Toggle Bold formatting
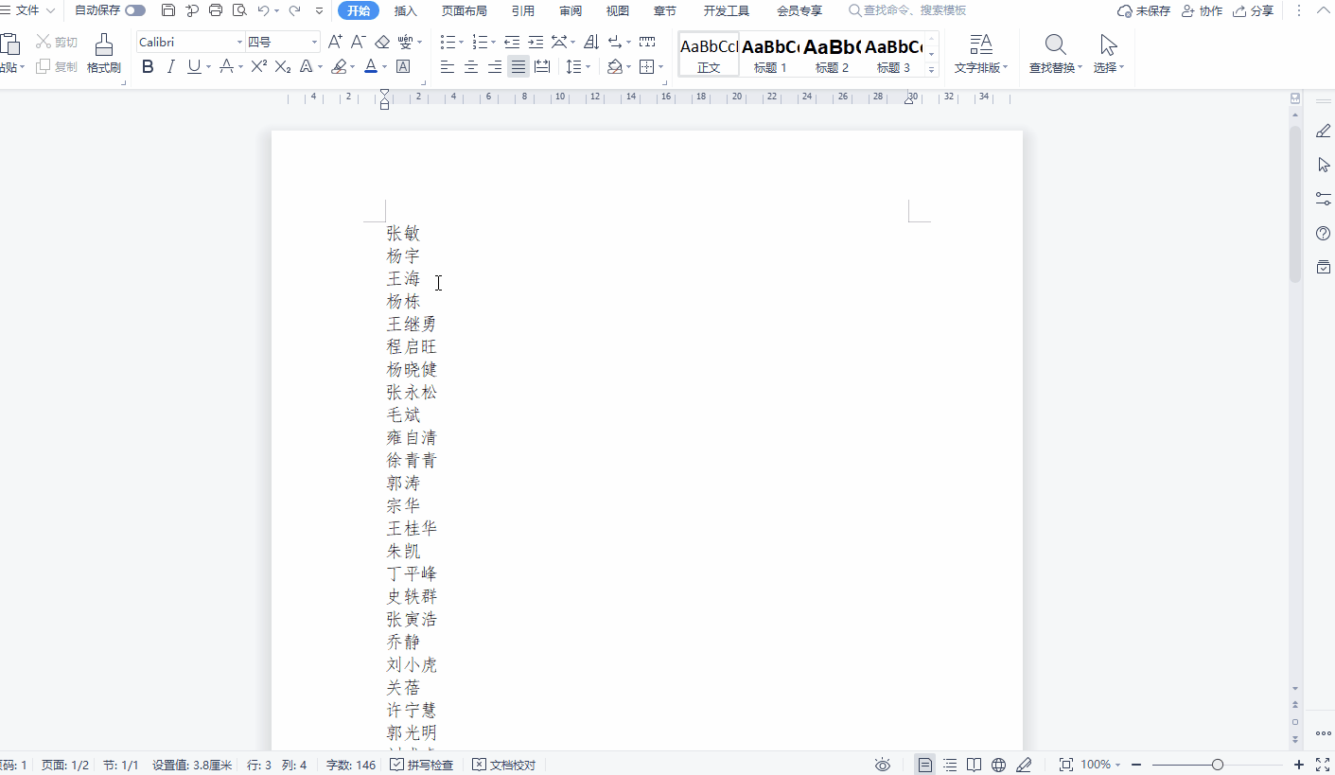Viewport: 1335px width, 775px height. pos(148,66)
